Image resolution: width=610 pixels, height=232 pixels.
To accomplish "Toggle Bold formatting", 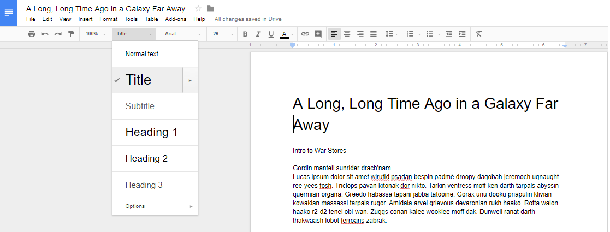I will [x=245, y=34].
